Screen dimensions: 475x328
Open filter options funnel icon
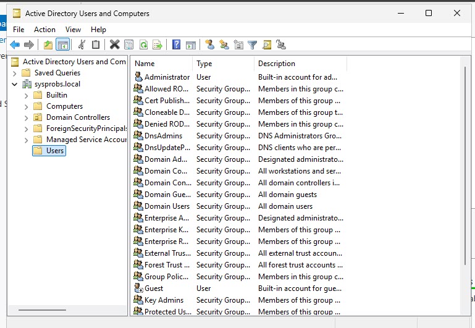253,45
